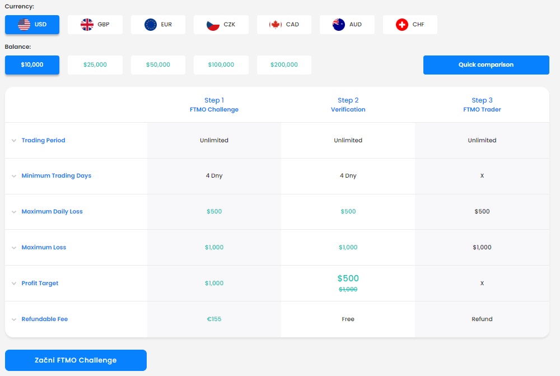Screen dimensions: 560x376
Task: Expand the Profit Target chevron
Action: click(x=14, y=283)
